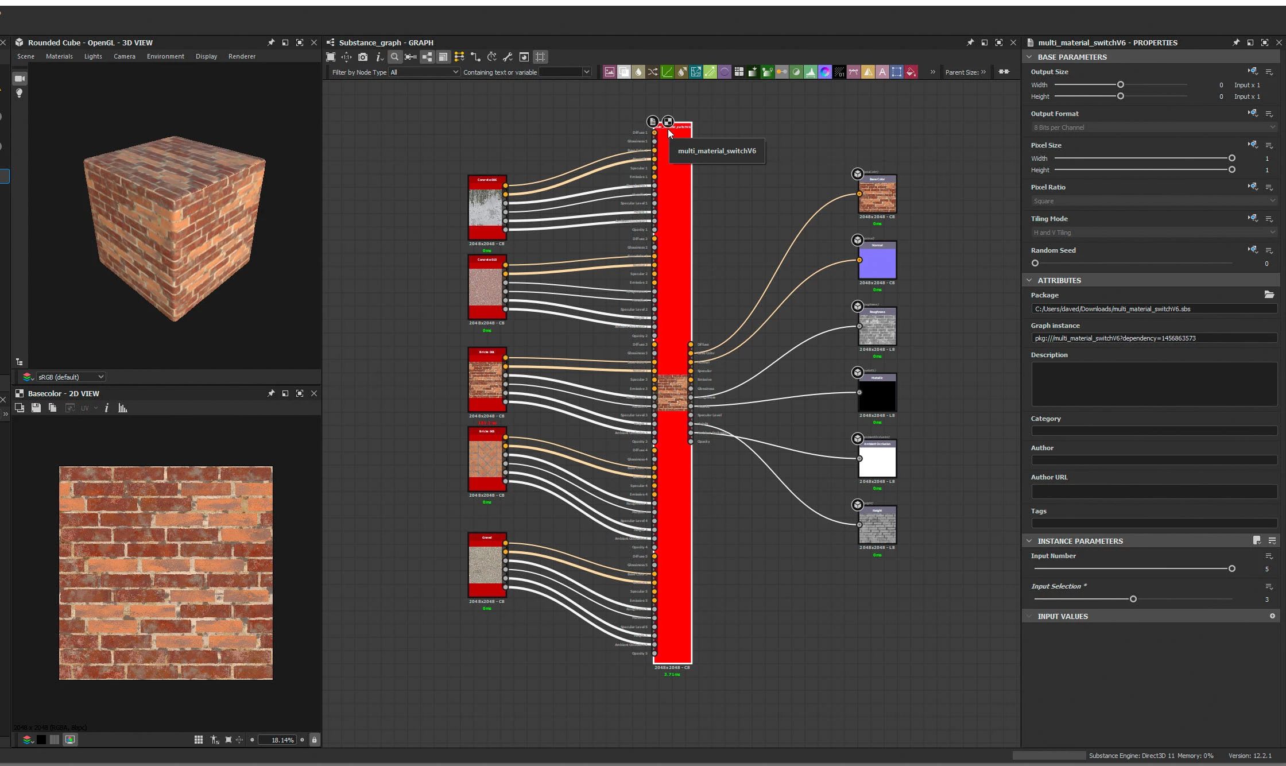Open the histogram in 2D view toolbar
This screenshot has width=1286, height=766.
pos(122,408)
